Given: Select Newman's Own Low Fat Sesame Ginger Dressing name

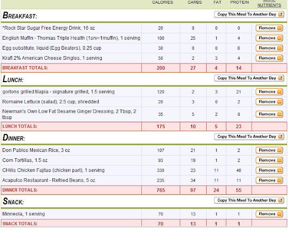Looking at the screenshot, I should point(69,114).
